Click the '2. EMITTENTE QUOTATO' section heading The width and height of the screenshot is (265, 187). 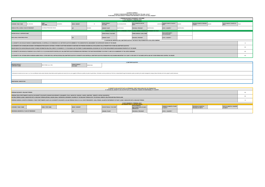click(132, 63)
